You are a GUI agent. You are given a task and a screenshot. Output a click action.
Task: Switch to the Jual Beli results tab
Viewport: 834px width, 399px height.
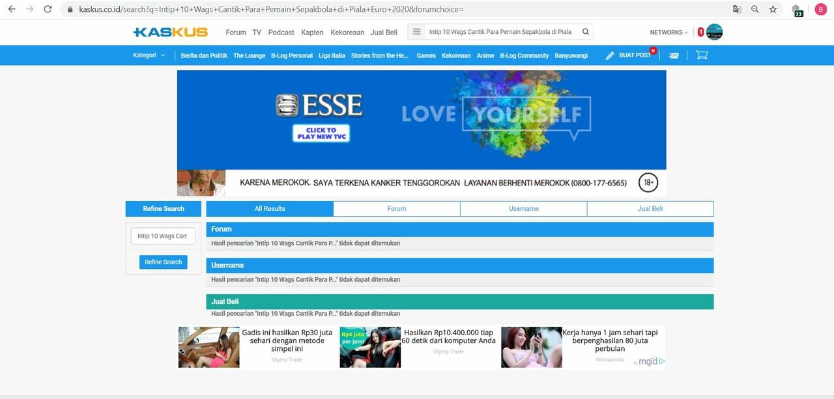click(650, 209)
